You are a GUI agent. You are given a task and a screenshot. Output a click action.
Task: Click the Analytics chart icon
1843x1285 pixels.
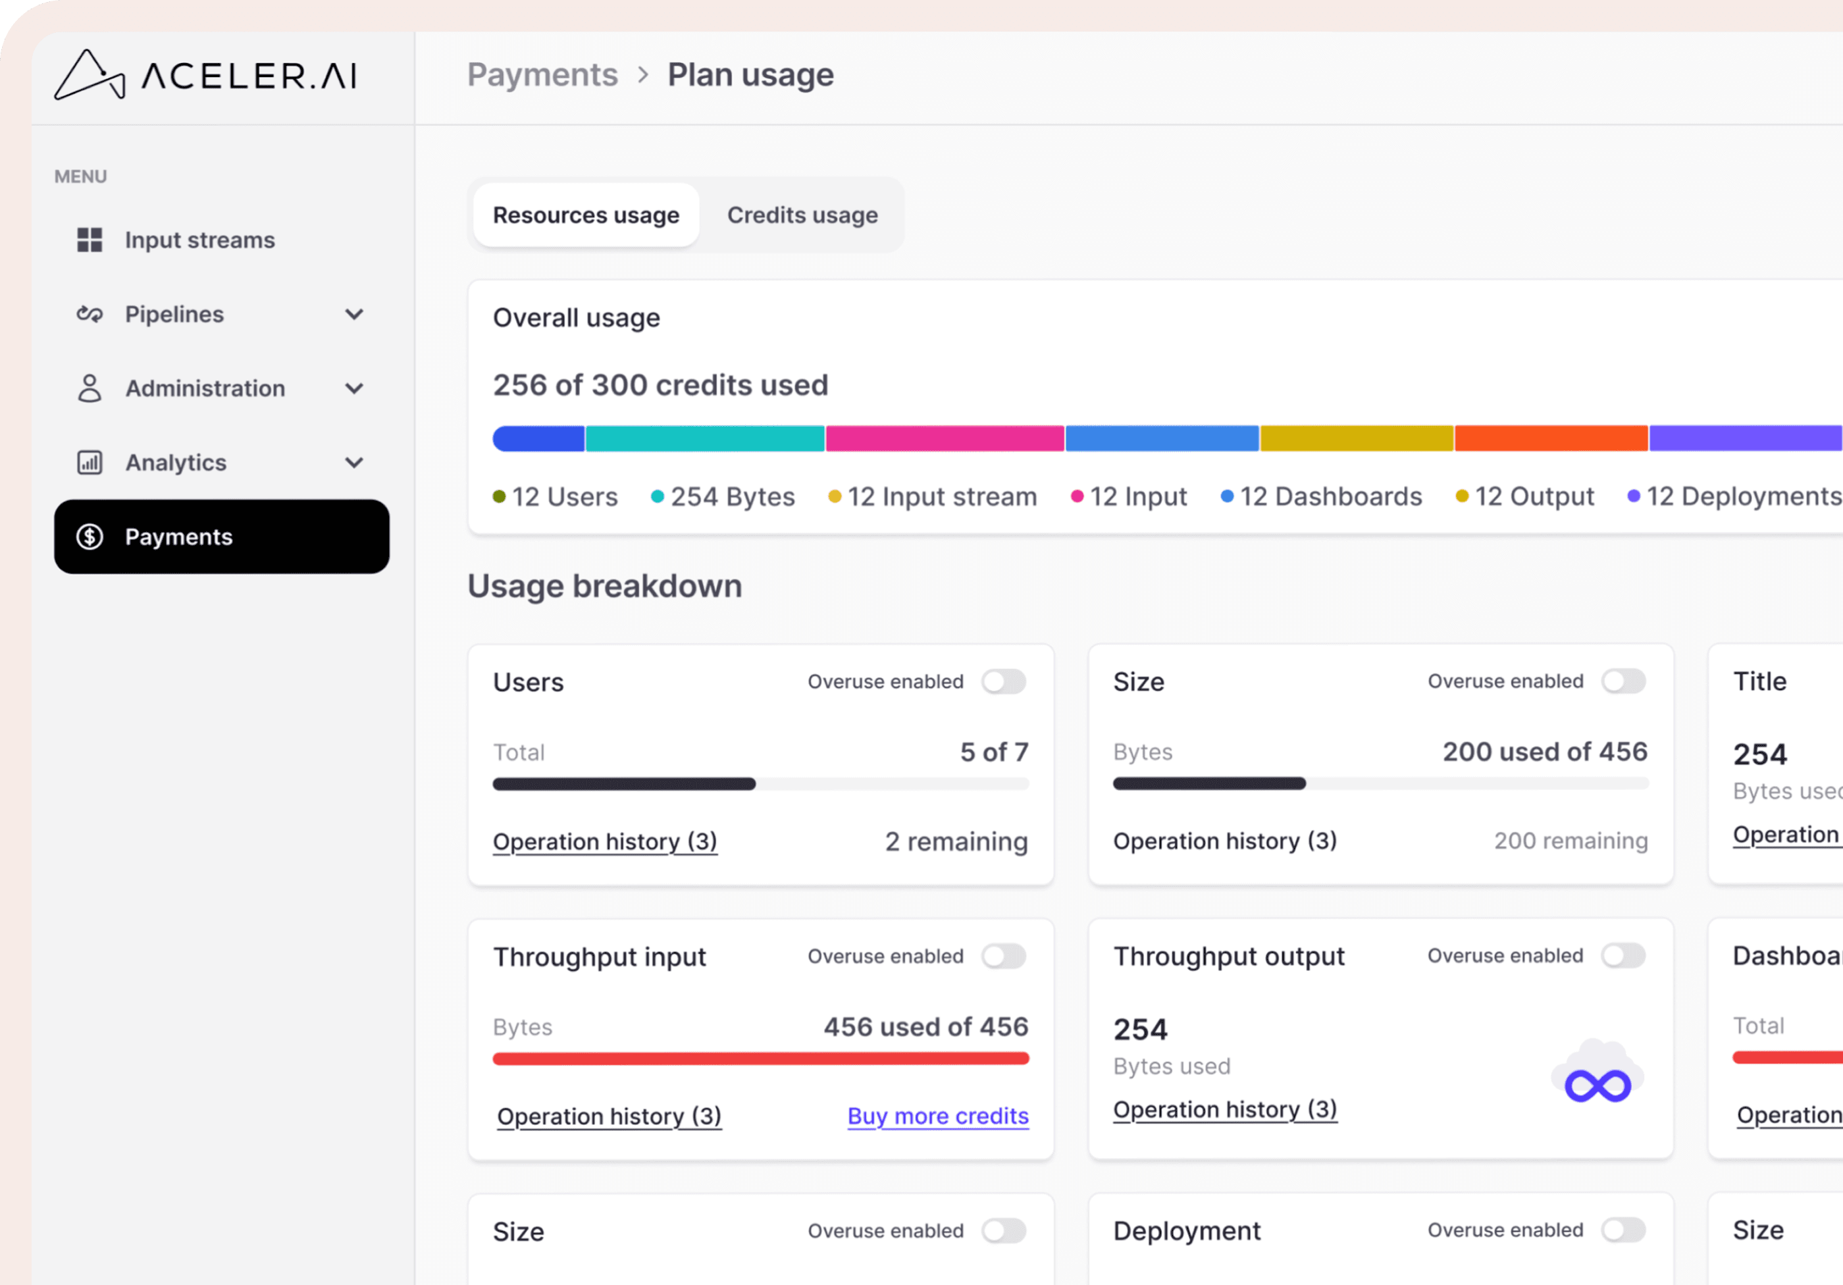click(89, 462)
